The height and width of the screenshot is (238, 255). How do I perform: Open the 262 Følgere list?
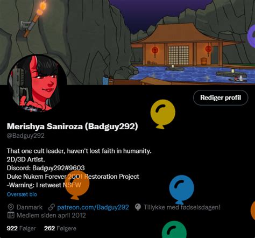tap(60, 228)
